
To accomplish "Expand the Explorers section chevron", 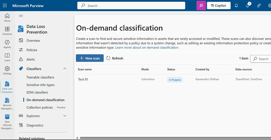I will pos(65,116).
